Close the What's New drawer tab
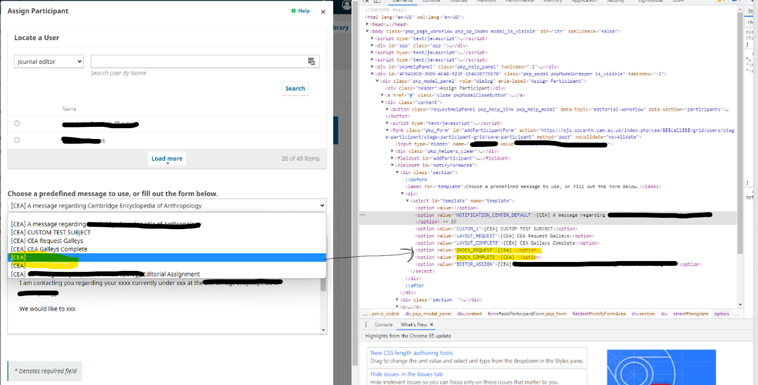The width and height of the screenshot is (758, 385). (431, 325)
